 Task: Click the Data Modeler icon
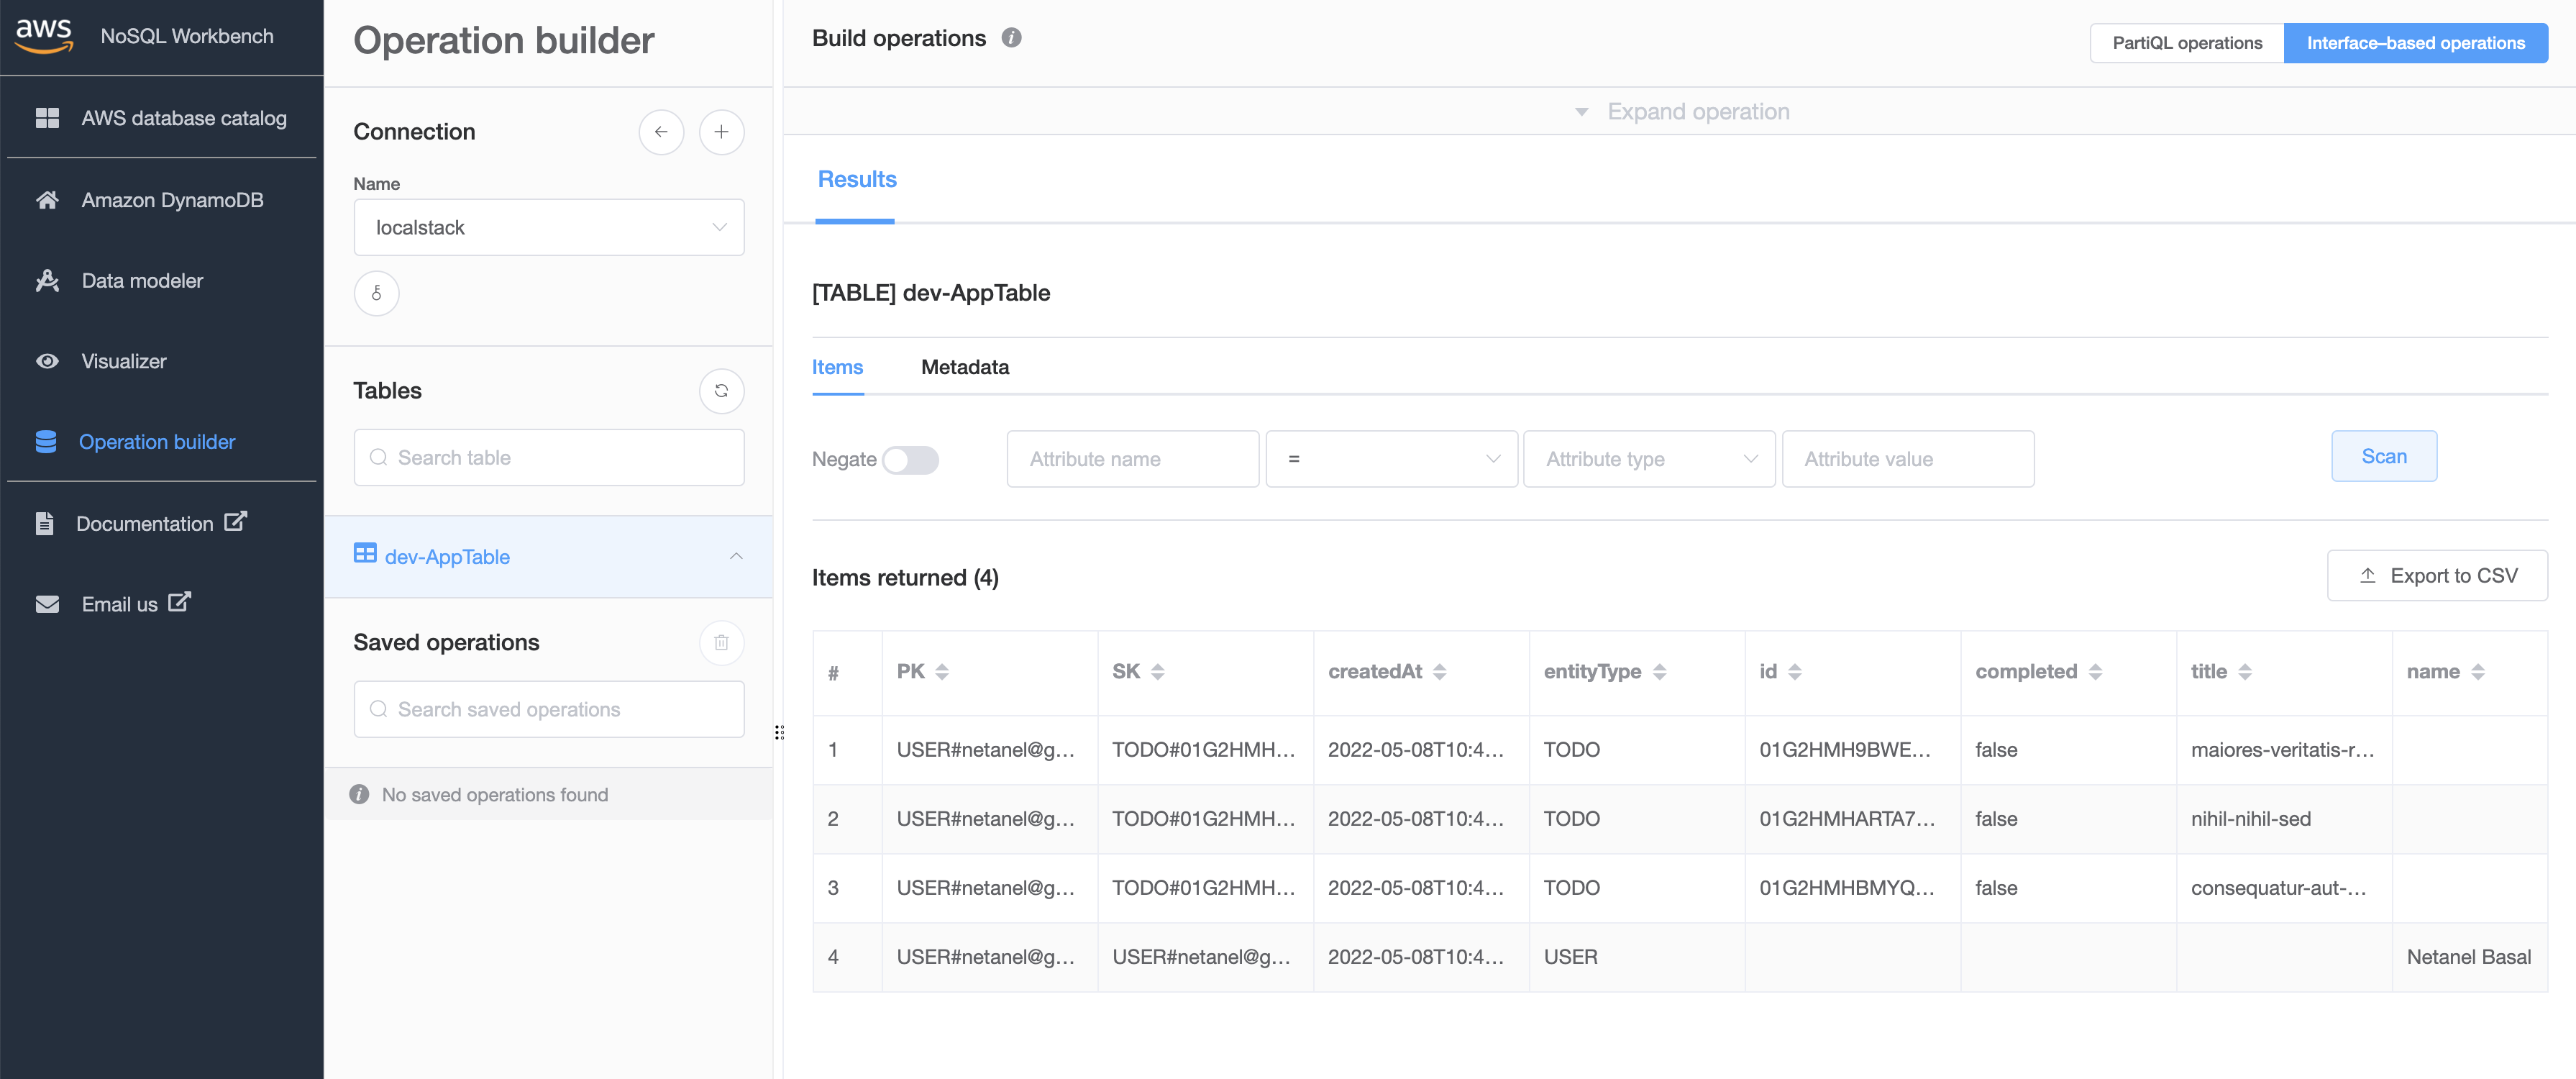[x=46, y=279]
